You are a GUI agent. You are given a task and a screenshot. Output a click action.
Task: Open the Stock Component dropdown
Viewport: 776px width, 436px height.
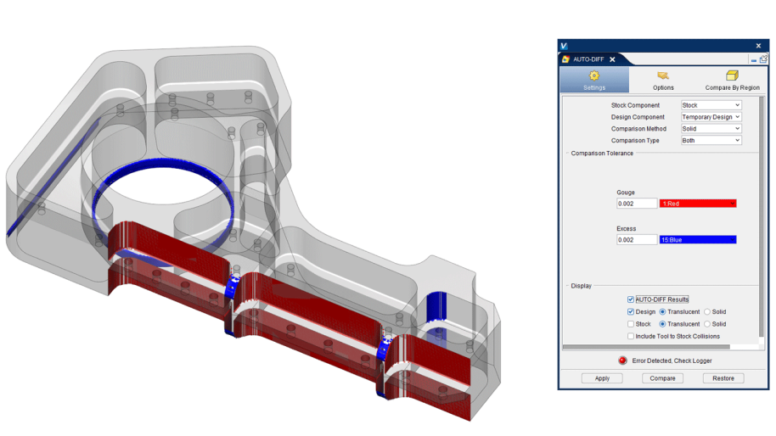[x=711, y=105]
